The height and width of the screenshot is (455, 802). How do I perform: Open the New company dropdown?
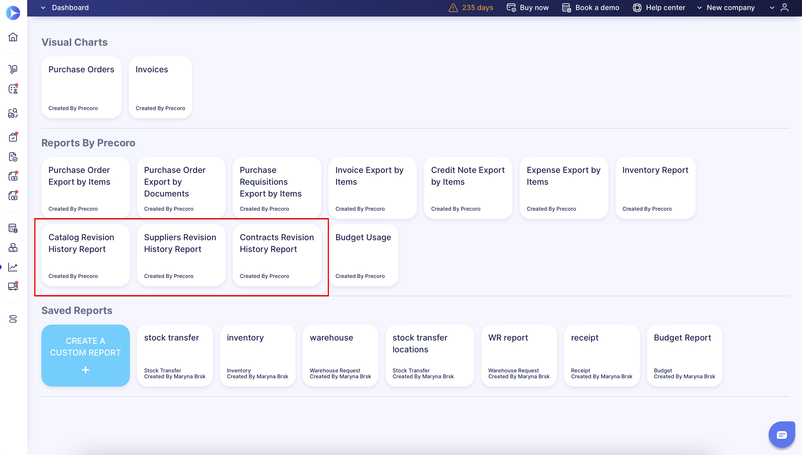pyautogui.click(x=726, y=7)
